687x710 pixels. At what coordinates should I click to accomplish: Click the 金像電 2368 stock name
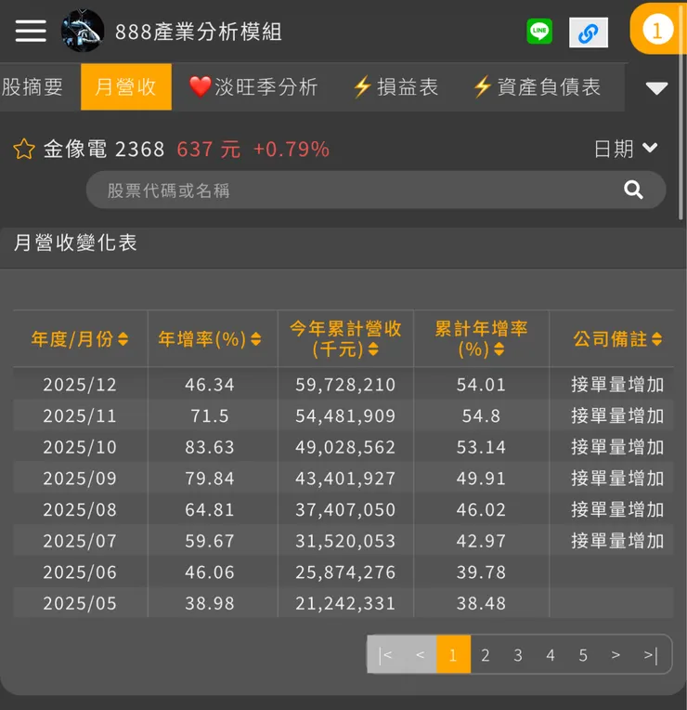click(x=104, y=149)
